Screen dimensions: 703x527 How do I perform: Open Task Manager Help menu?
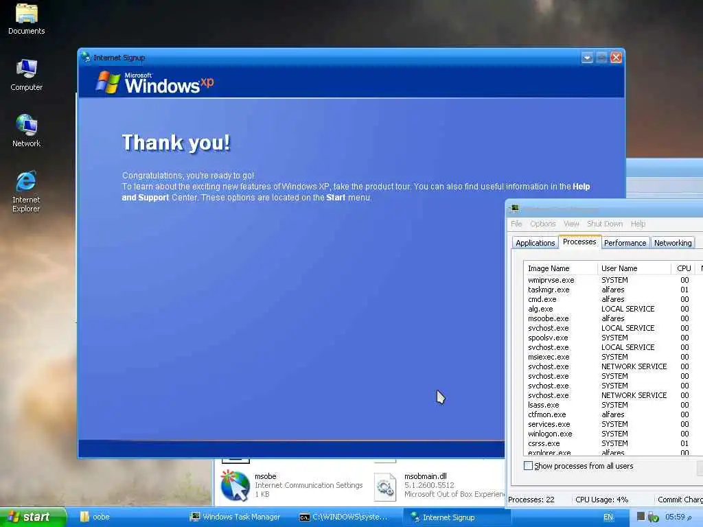(638, 224)
